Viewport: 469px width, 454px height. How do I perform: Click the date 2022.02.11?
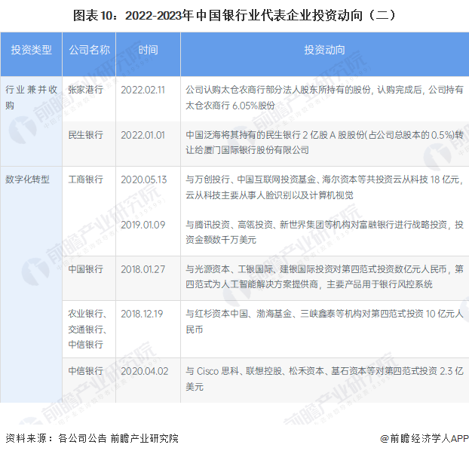(x=143, y=90)
